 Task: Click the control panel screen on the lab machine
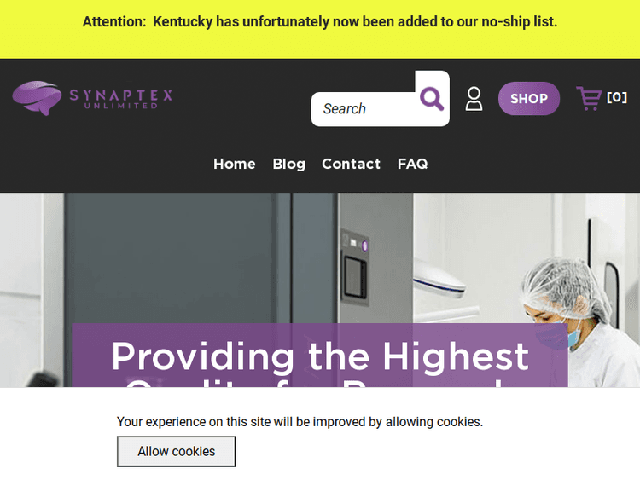(x=354, y=277)
